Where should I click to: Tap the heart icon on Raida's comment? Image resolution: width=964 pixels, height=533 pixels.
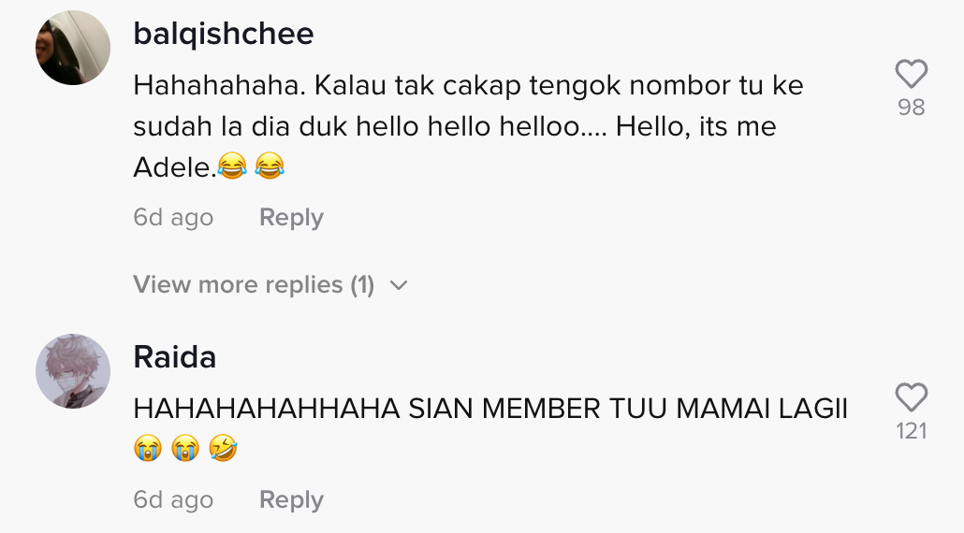pos(911,397)
